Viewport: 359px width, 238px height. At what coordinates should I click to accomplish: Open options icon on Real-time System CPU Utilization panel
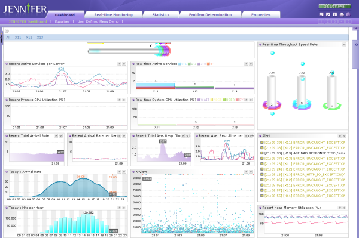pos(251,100)
